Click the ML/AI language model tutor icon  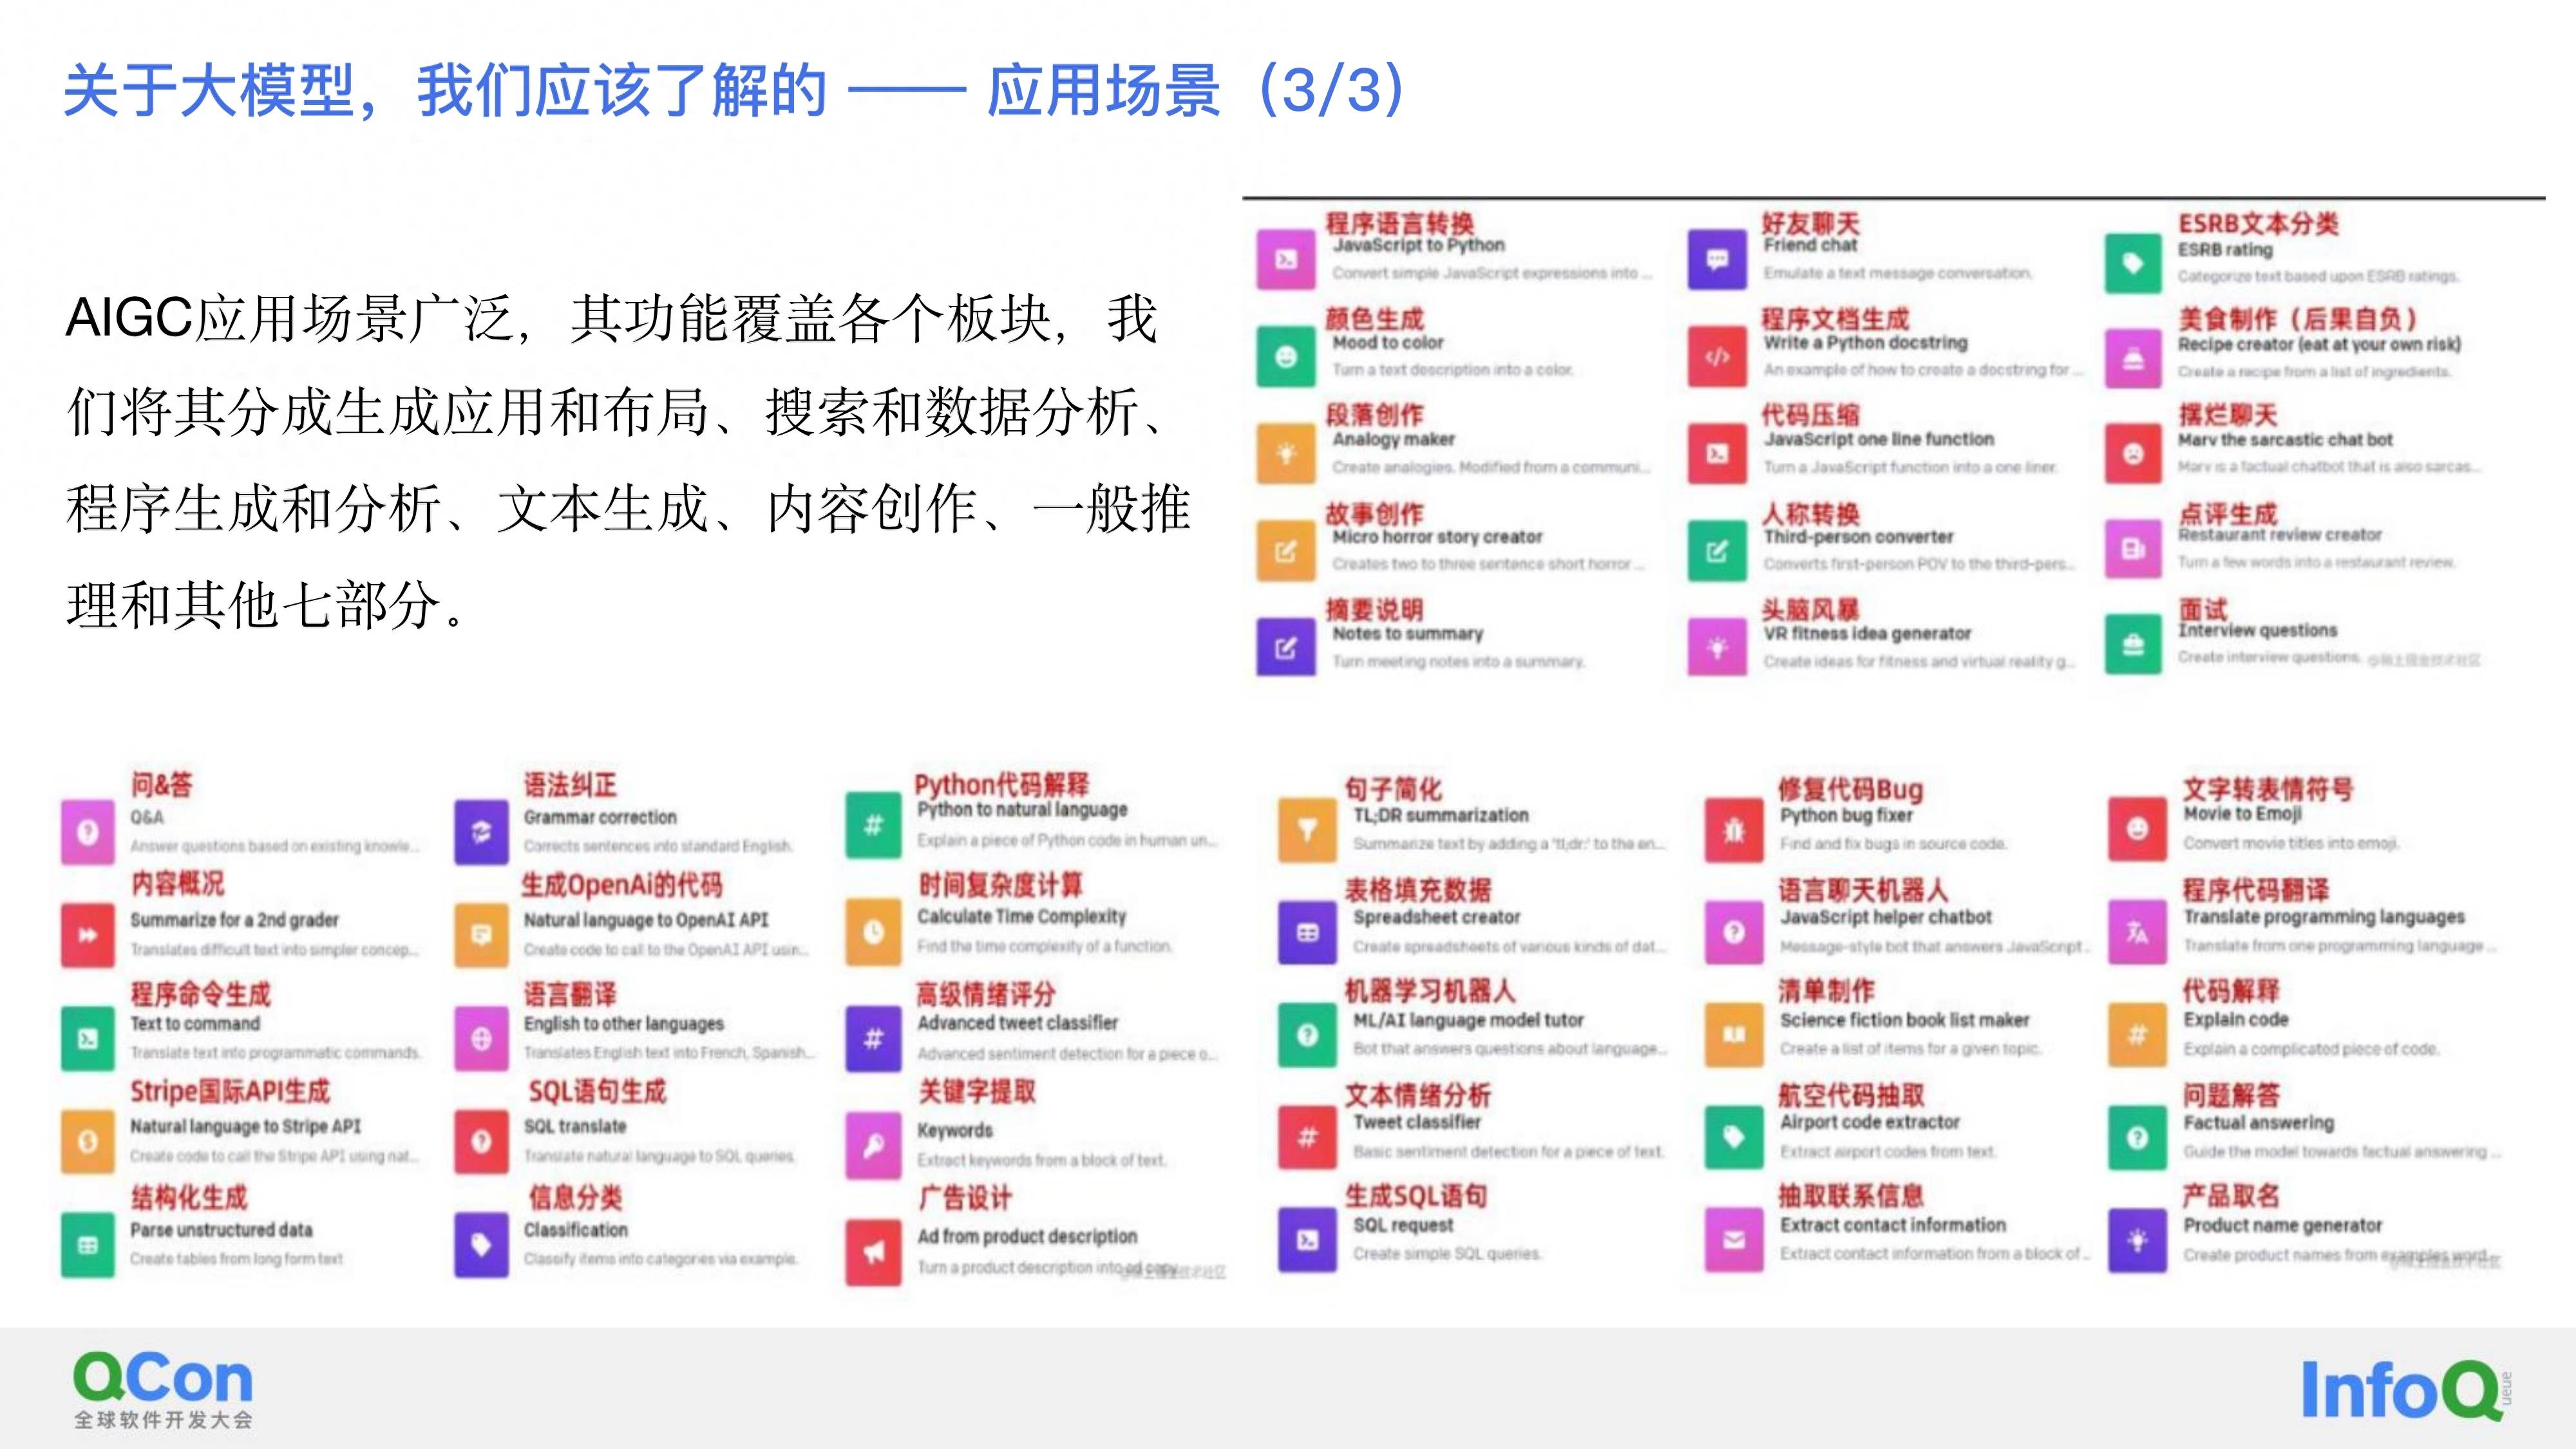(1307, 1035)
